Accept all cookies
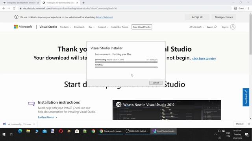This screenshot has height=141, width=252. click(x=197, y=17)
